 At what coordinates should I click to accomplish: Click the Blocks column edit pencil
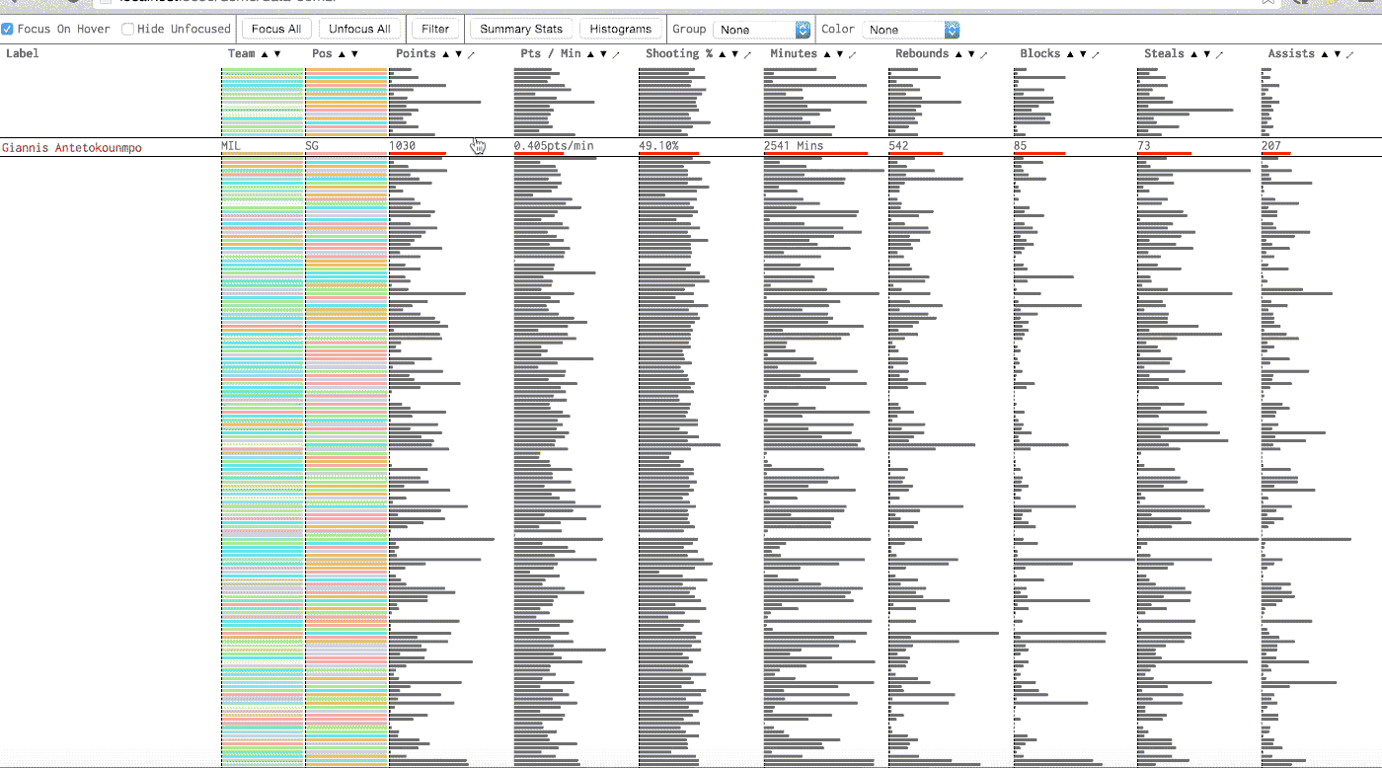click(1096, 53)
